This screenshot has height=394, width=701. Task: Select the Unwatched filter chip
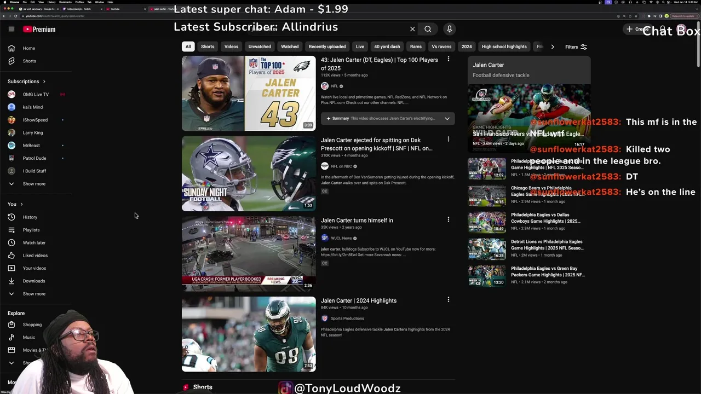tap(260, 47)
